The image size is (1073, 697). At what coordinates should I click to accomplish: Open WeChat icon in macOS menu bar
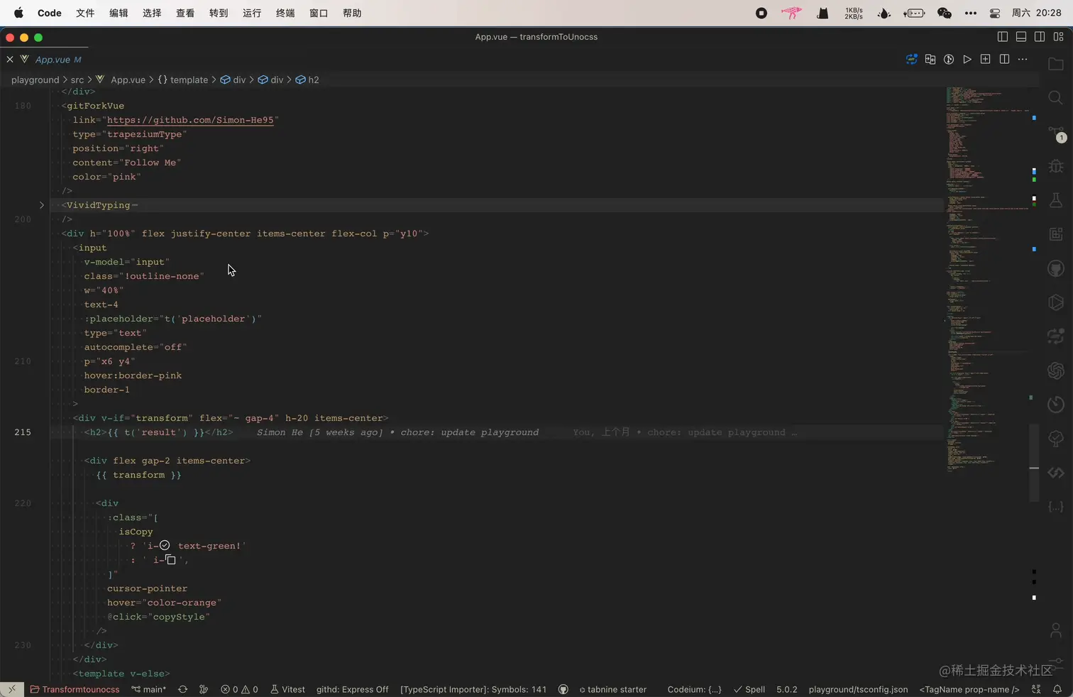coord(945,13)
